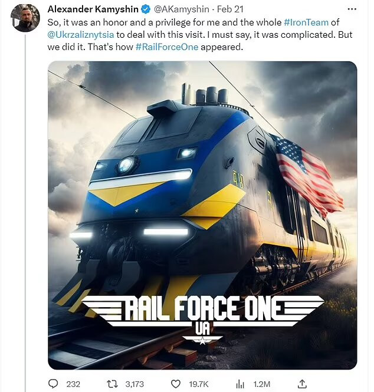Click the share upload icon

pyautogui.click(x=301, y=383)
